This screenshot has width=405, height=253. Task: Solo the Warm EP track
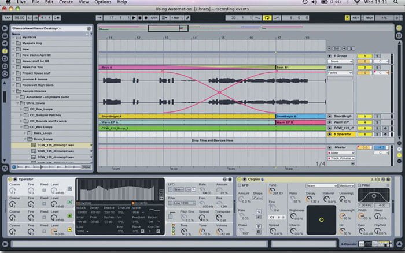point(377,122)
